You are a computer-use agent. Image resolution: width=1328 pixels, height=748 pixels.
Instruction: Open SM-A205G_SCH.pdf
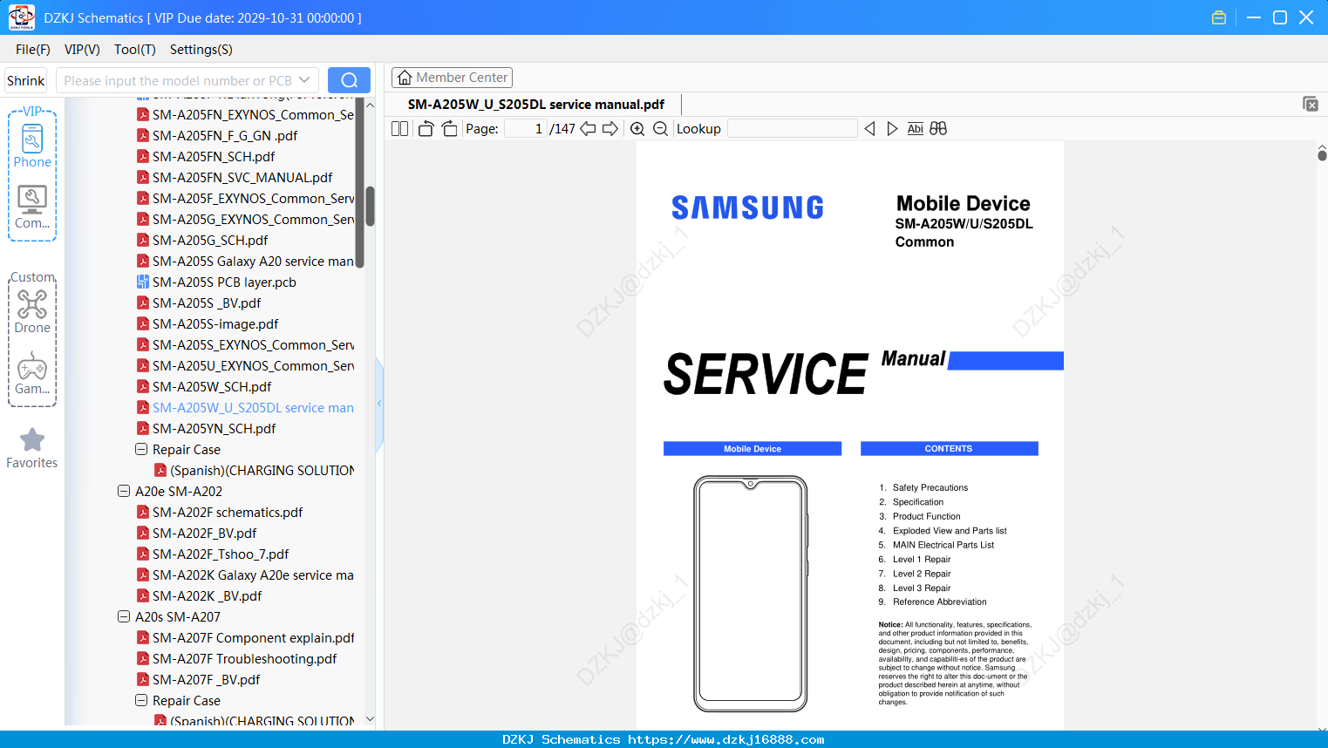[x=210, y=241]
